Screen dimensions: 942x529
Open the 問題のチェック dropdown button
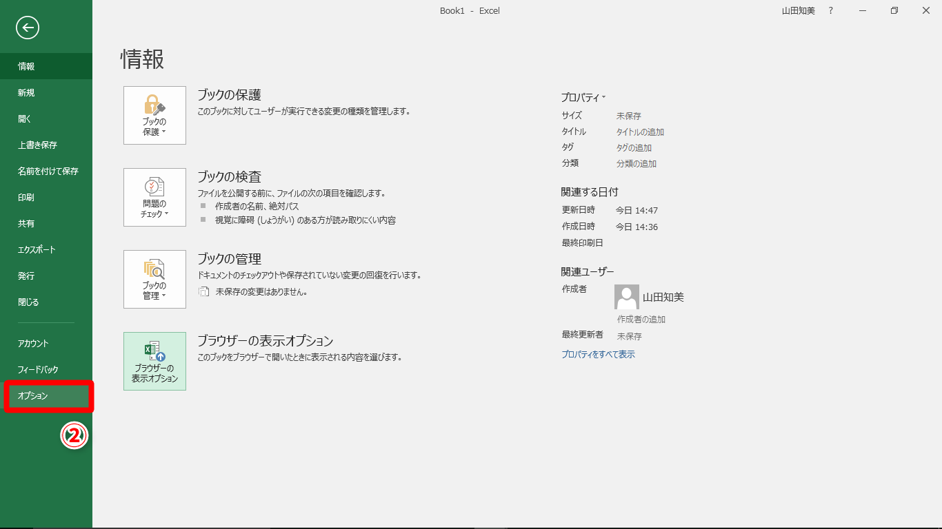154,197
